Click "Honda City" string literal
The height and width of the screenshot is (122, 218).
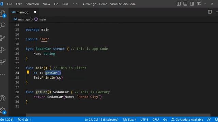pos(88,97)
